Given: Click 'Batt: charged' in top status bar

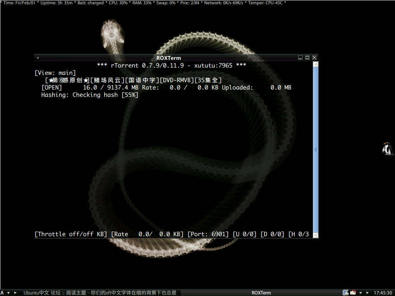Looking at the screenshot, I should tap(90, 3).
